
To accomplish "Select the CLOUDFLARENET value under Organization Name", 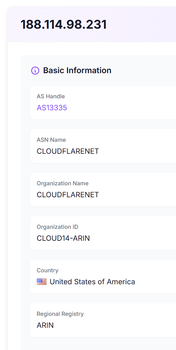I will (68, 195).
